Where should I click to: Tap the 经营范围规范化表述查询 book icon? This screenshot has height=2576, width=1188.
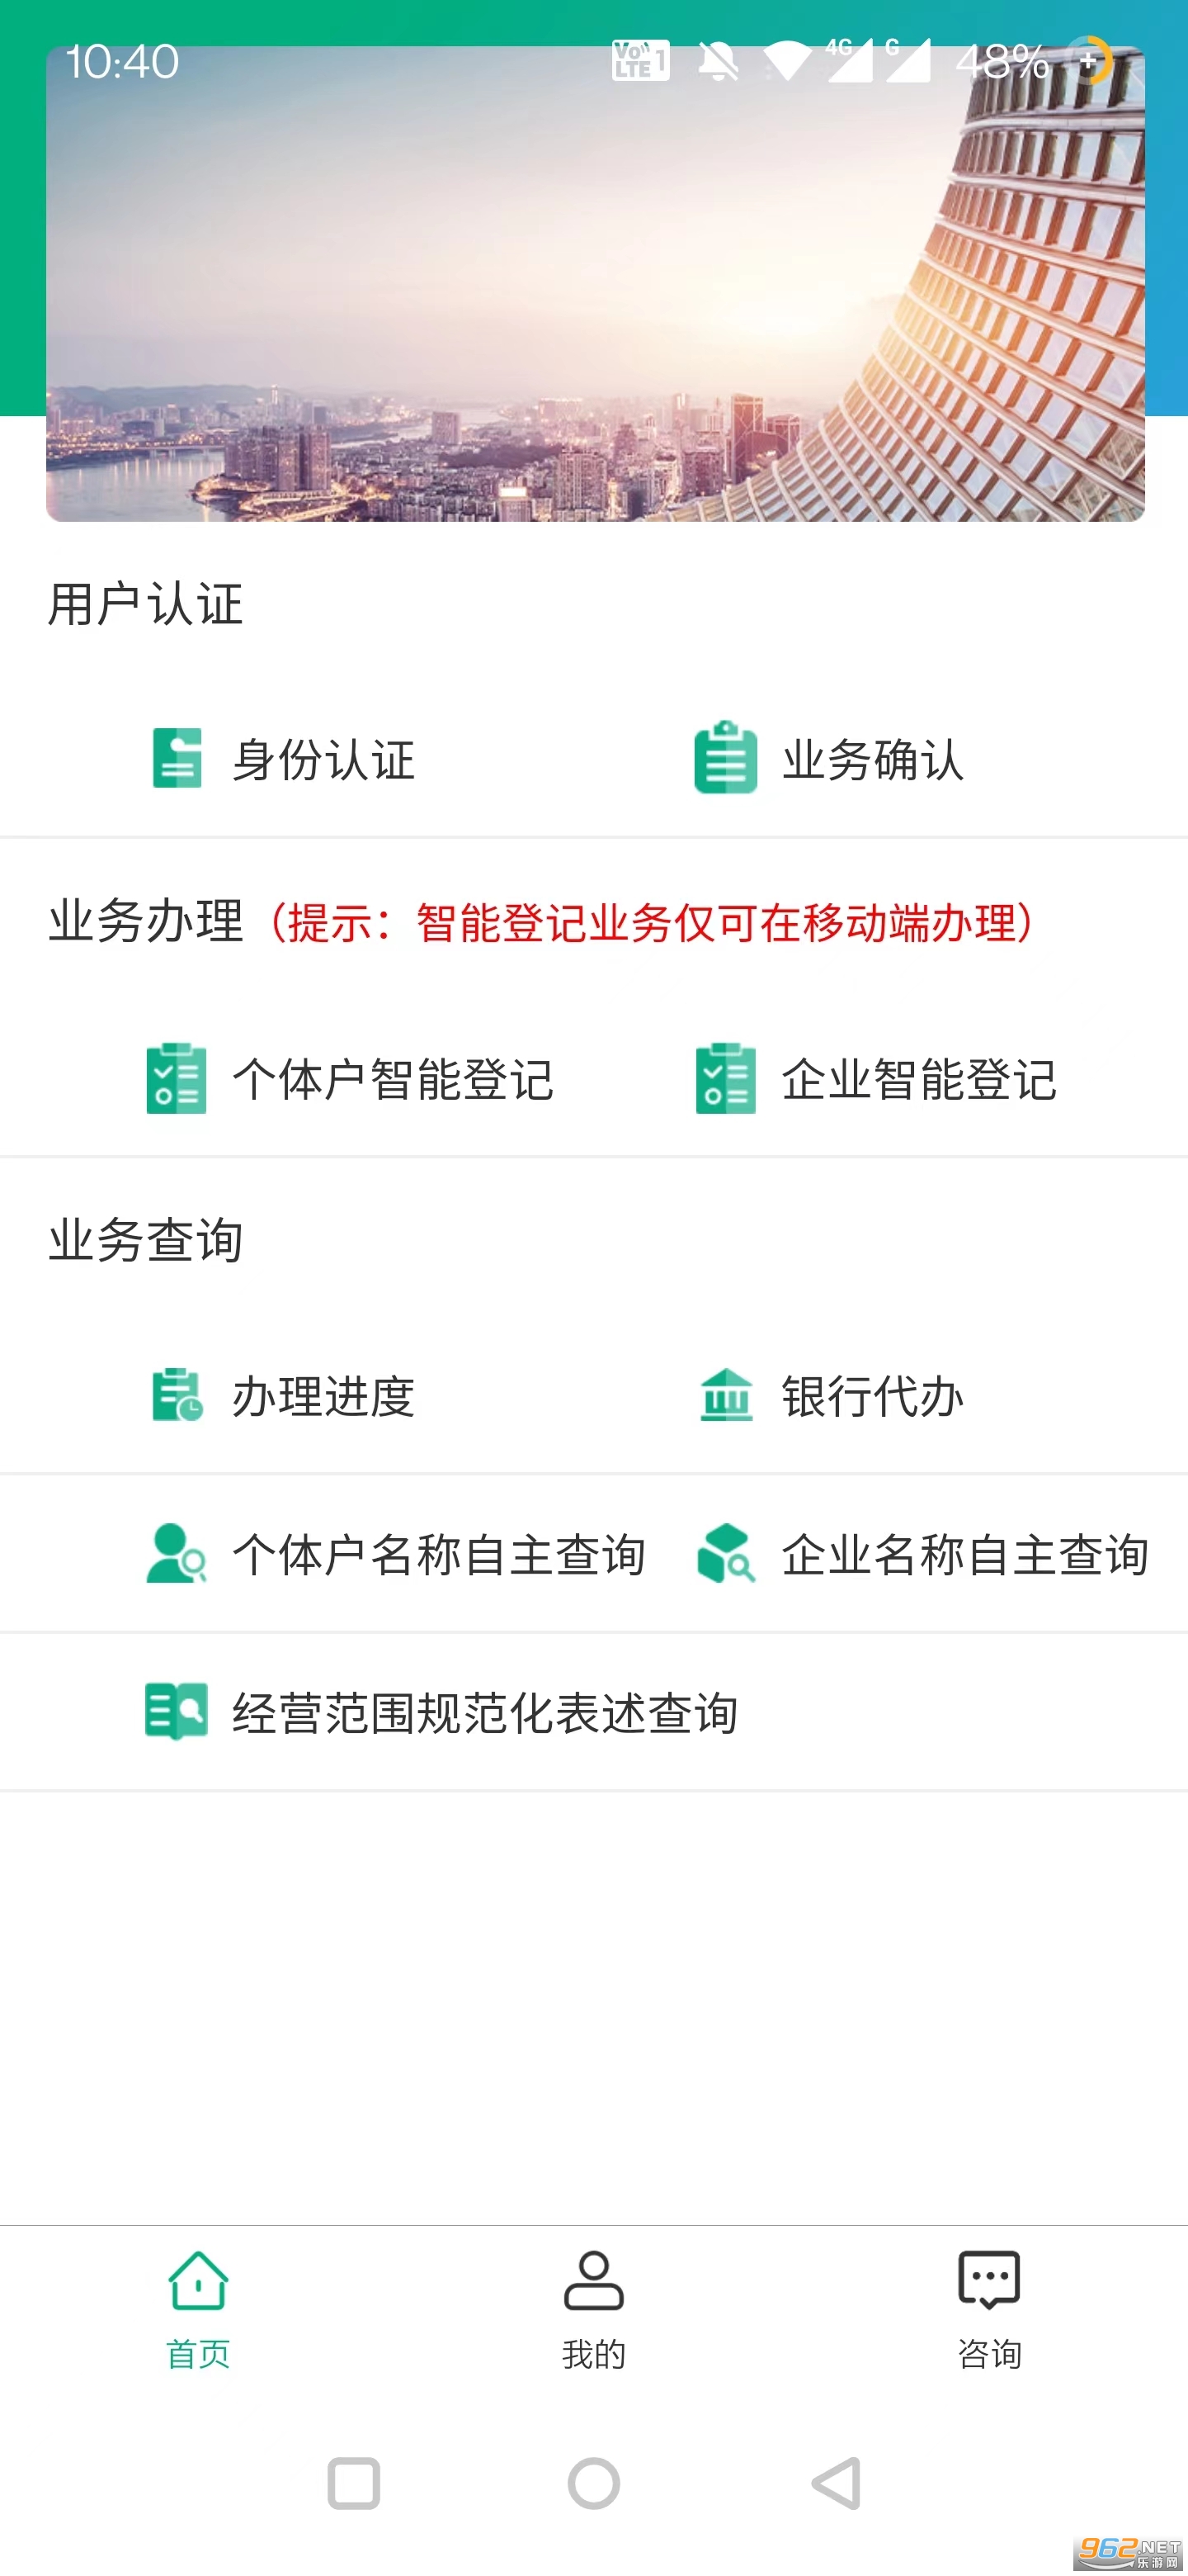click(x=177, y=1711)
